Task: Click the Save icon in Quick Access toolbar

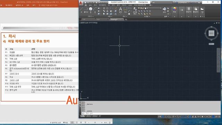Action: (x=91, y=2)
